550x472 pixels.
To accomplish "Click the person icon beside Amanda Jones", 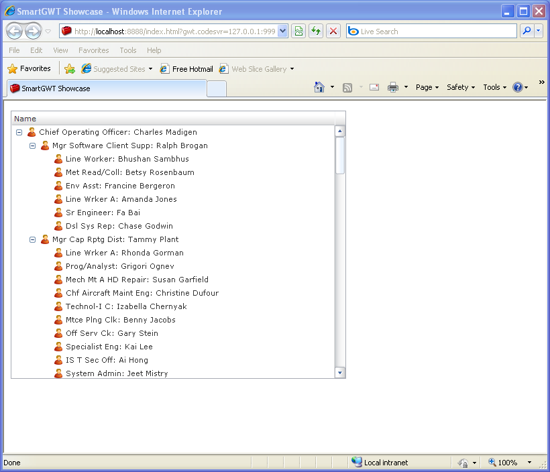I will pyautogui.click(x=58, y=199).
